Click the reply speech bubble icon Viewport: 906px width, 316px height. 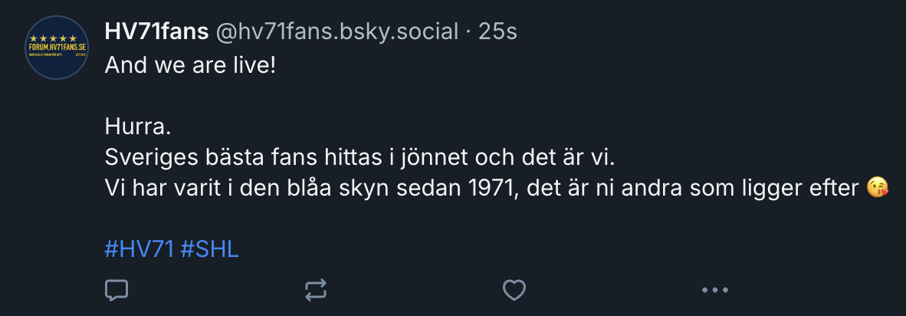(116, 290)
